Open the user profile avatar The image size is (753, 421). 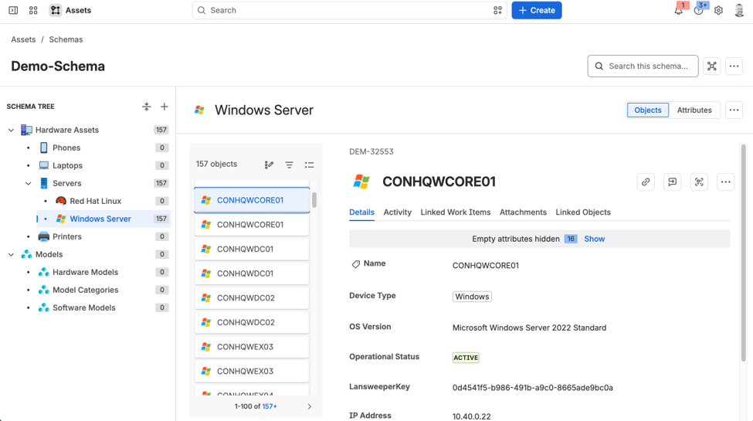pos(740,10)
